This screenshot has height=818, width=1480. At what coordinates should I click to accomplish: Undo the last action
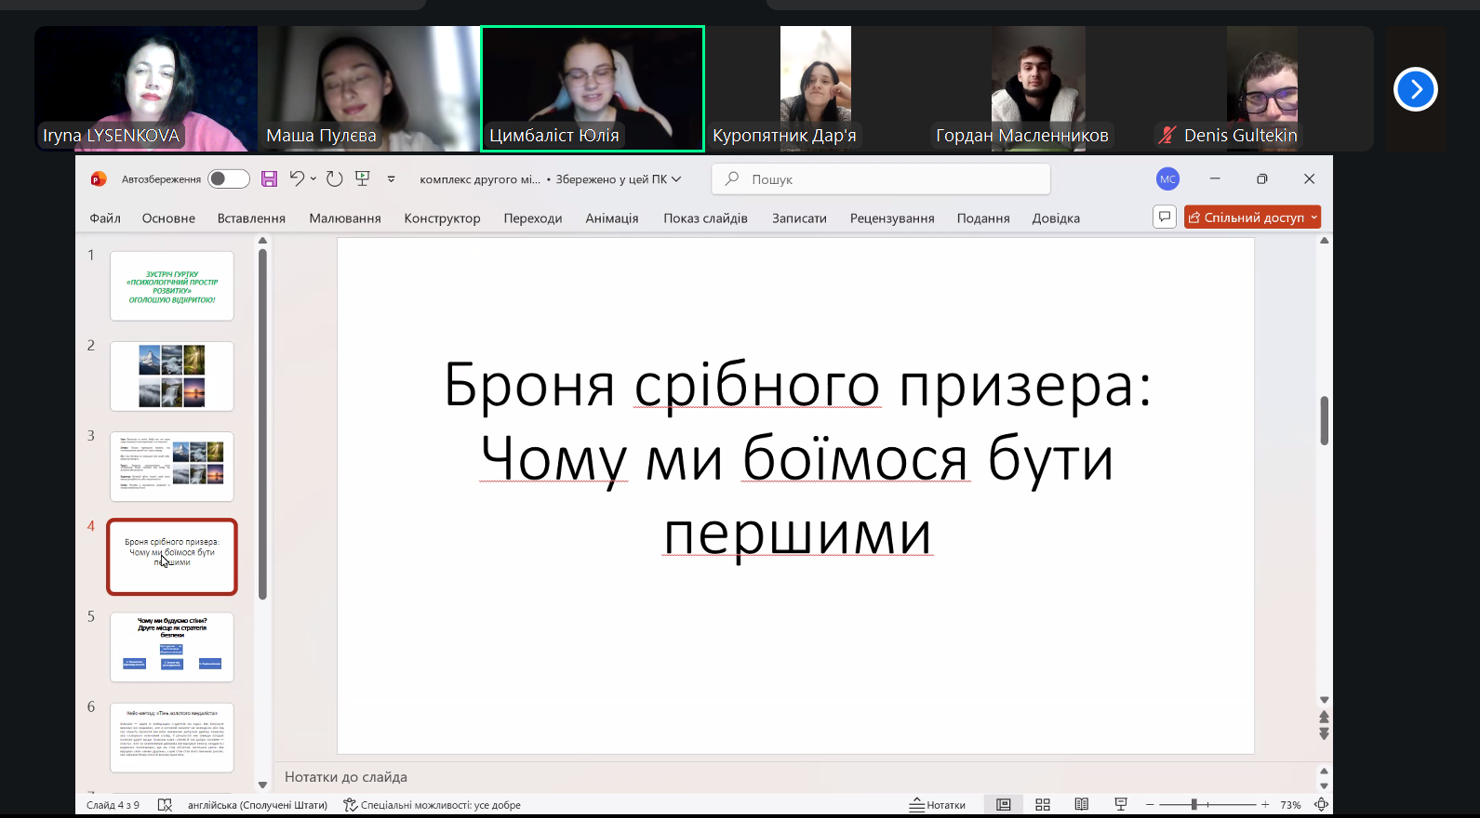click(x=297, y=178)
